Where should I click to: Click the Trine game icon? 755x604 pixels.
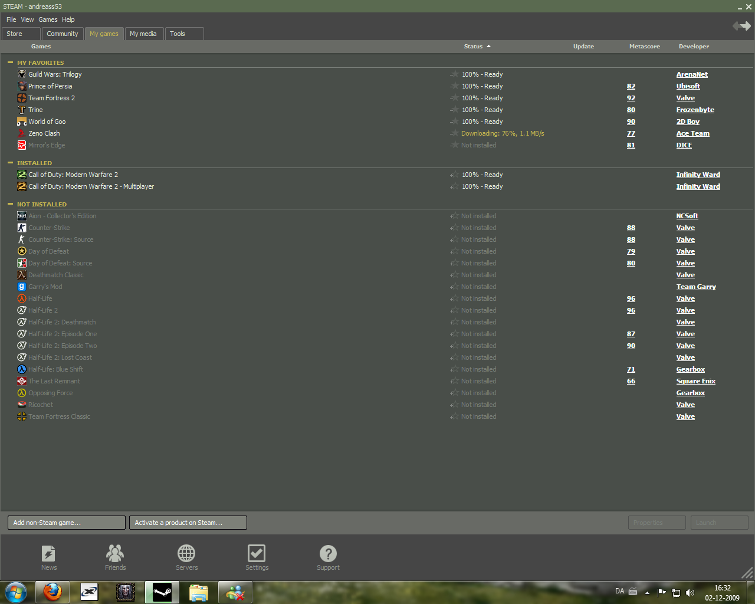tap(22, 110)
